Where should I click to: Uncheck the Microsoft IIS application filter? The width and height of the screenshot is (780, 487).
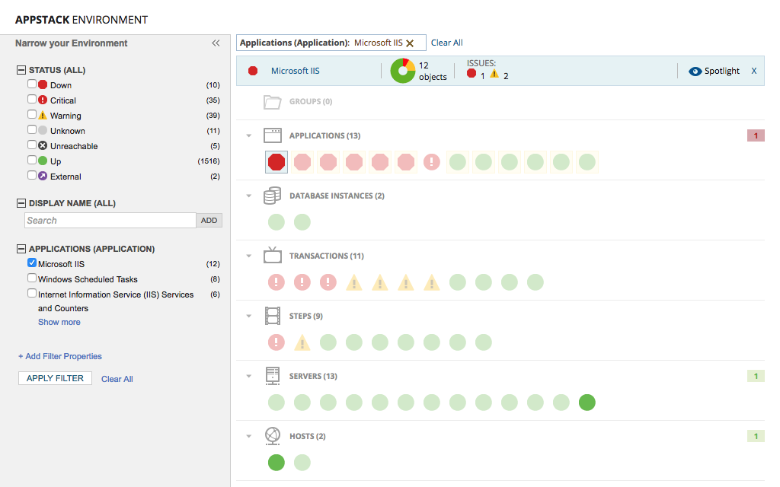tap(32, 263)
